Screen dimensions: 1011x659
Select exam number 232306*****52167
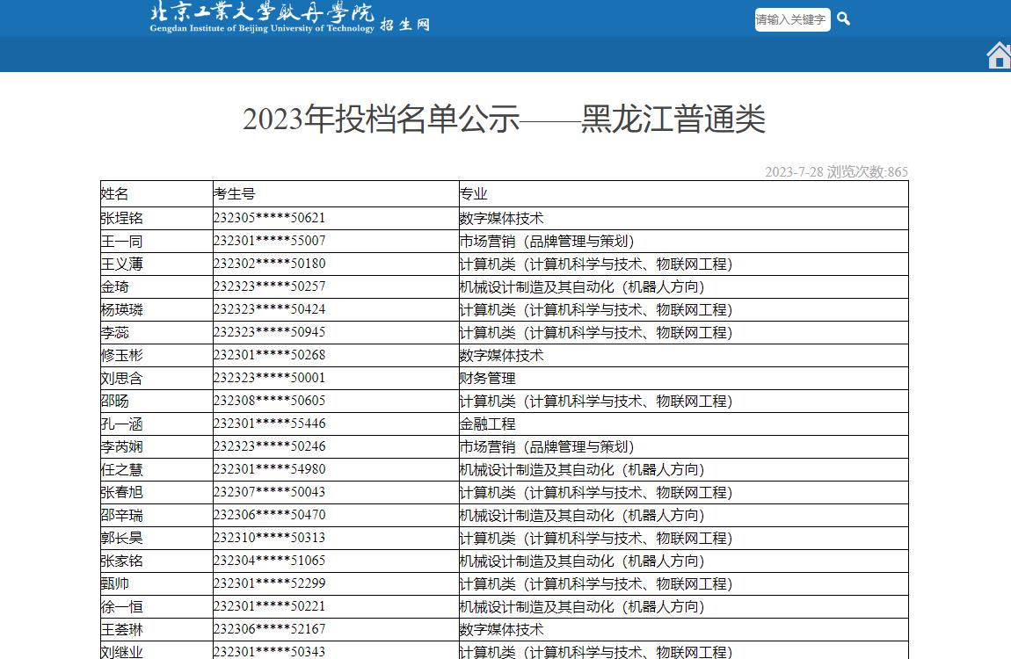tap(270, 629)
